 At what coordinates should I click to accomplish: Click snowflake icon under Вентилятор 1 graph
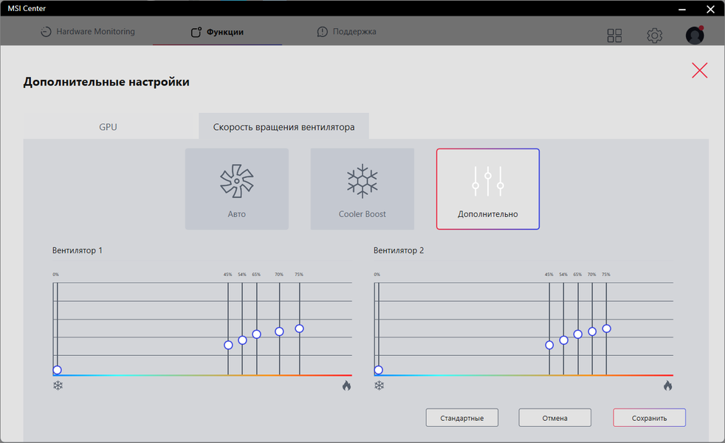(58, 385)
